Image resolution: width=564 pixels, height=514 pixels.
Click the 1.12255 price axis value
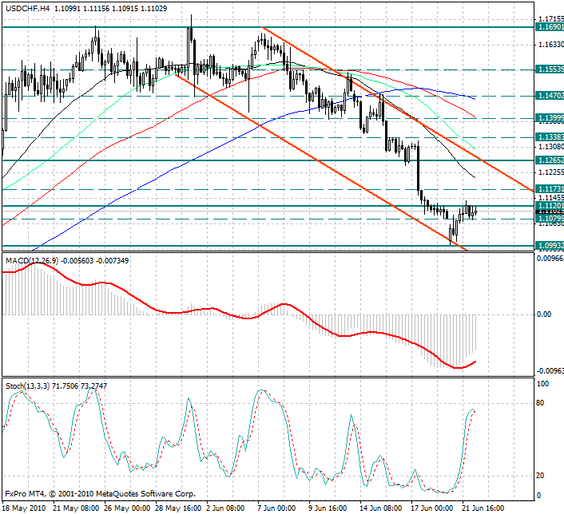550,172
